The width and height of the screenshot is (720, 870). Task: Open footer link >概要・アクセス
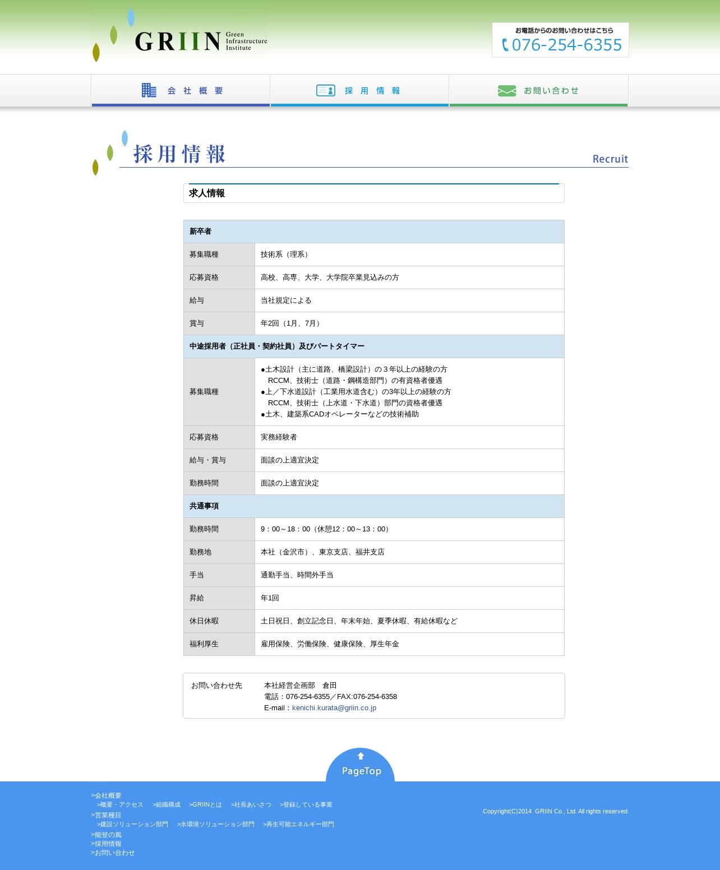[120, 804]
